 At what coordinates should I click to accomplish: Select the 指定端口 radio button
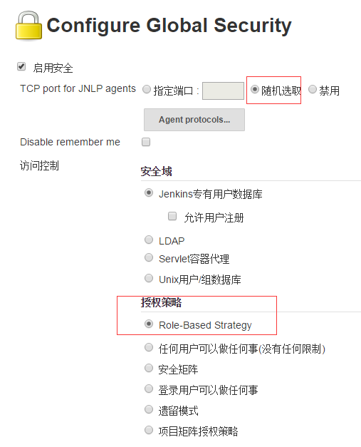click(x=147, y=90)
